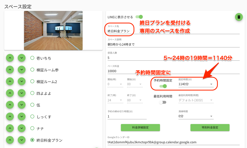Open the 固定時間(分) dropdown showing 1140分
Viewport: 247px width, 148px height.
click(196, 84)
